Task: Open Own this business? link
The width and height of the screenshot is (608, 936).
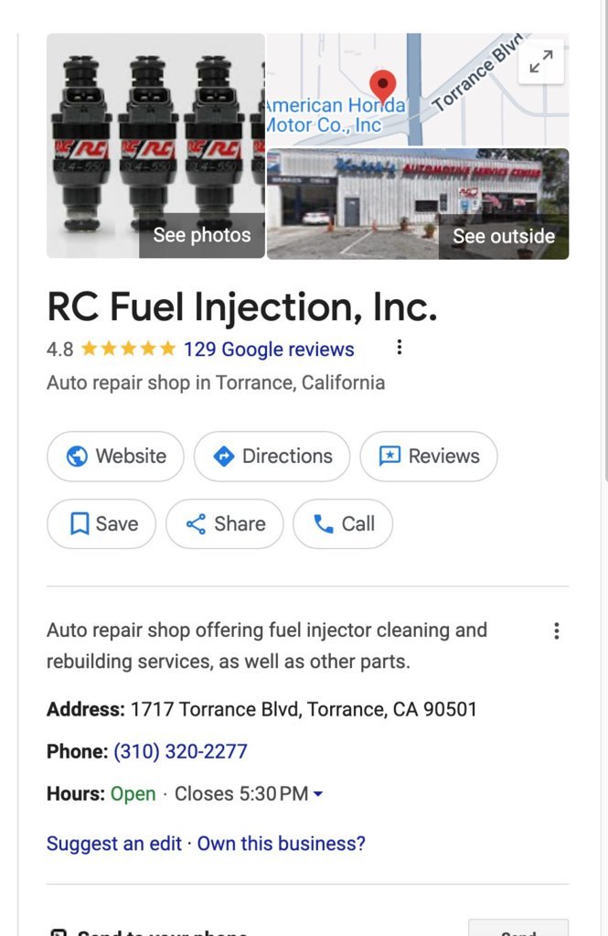Action: pyautogui.click(x=281, y=844)
